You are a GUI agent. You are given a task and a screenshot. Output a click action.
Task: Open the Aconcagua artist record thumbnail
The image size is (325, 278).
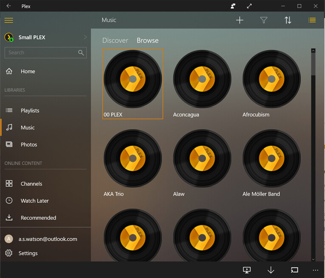(202, 79)
